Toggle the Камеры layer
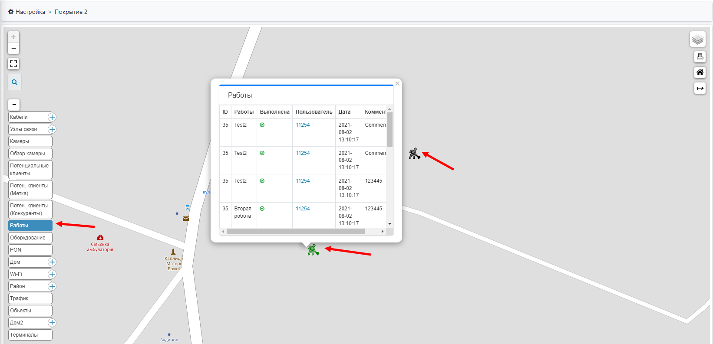 [30, 141]
